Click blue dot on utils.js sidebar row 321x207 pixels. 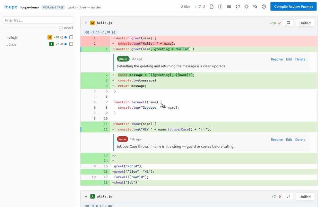tap(65, 44)
